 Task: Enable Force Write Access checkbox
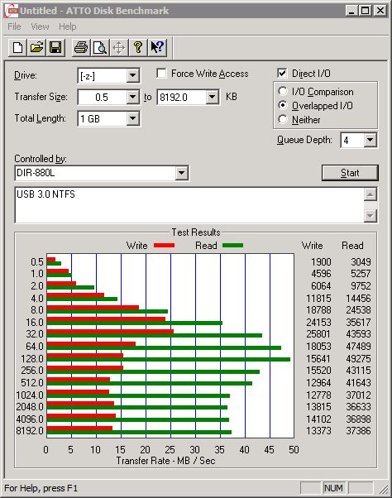tap(161, 74)
